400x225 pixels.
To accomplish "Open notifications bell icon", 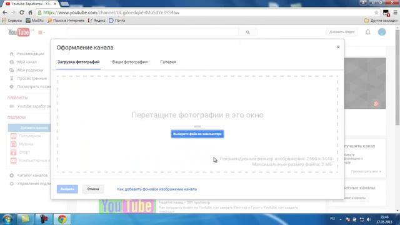I will (x=367, y=32).
